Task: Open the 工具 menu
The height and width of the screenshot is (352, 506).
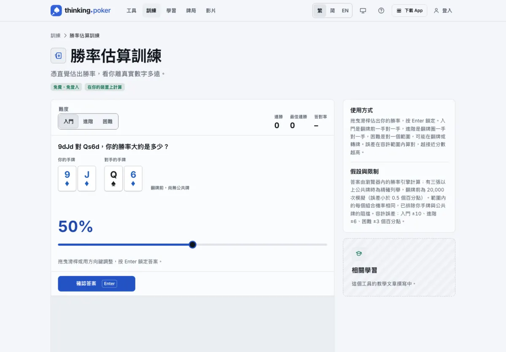Action: tap(132, 11)
